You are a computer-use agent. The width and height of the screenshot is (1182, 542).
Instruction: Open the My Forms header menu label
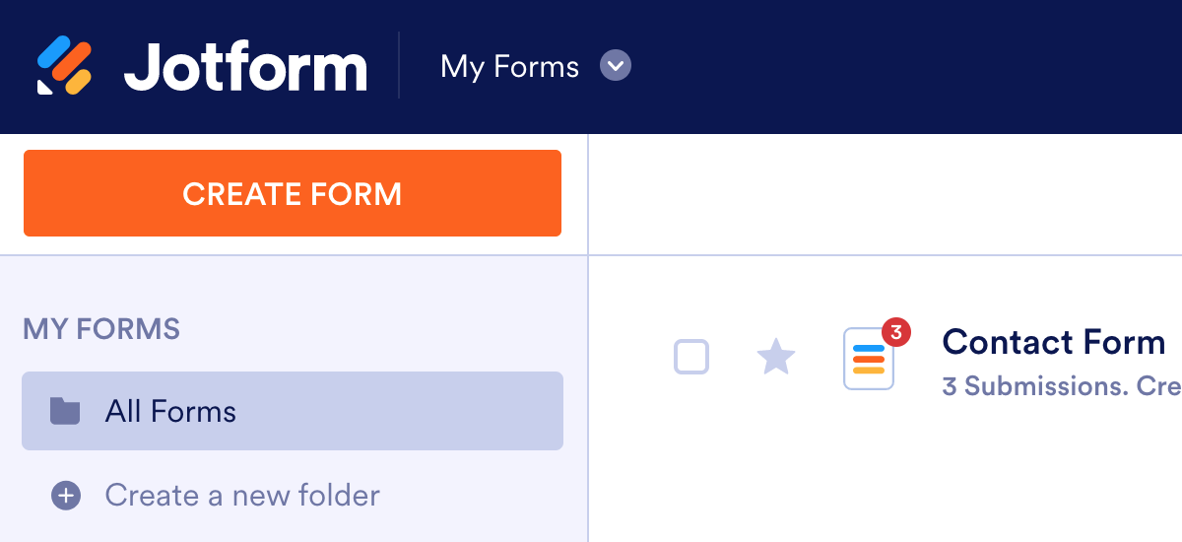point(509,67)
